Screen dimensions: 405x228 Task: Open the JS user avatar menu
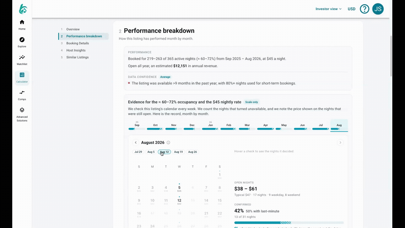378,9
